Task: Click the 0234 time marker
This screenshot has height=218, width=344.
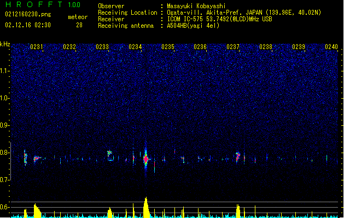Action: click(x=135, y=47)
